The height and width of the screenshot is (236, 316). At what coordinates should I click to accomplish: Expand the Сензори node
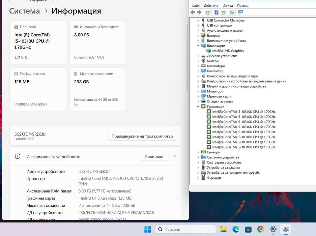[198, 152]
